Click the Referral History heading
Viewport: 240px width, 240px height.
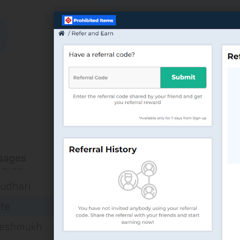[103, 149]
